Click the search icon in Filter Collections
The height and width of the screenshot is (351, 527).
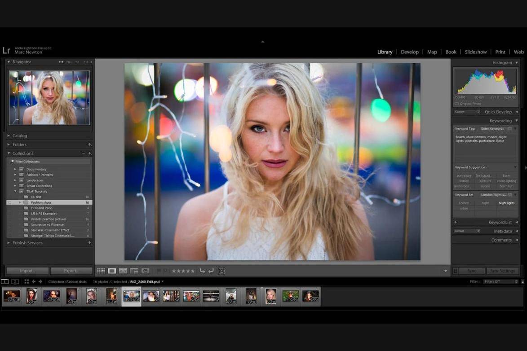(x=12, y=161)
